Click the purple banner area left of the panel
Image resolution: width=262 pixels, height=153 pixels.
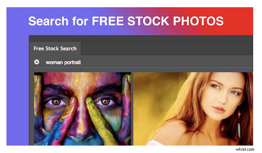[18, 83]
